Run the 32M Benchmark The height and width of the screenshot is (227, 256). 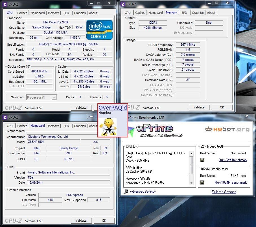click(233, 160)
